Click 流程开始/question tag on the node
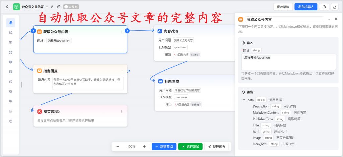 pyautogui.click(x=59, y=41)
